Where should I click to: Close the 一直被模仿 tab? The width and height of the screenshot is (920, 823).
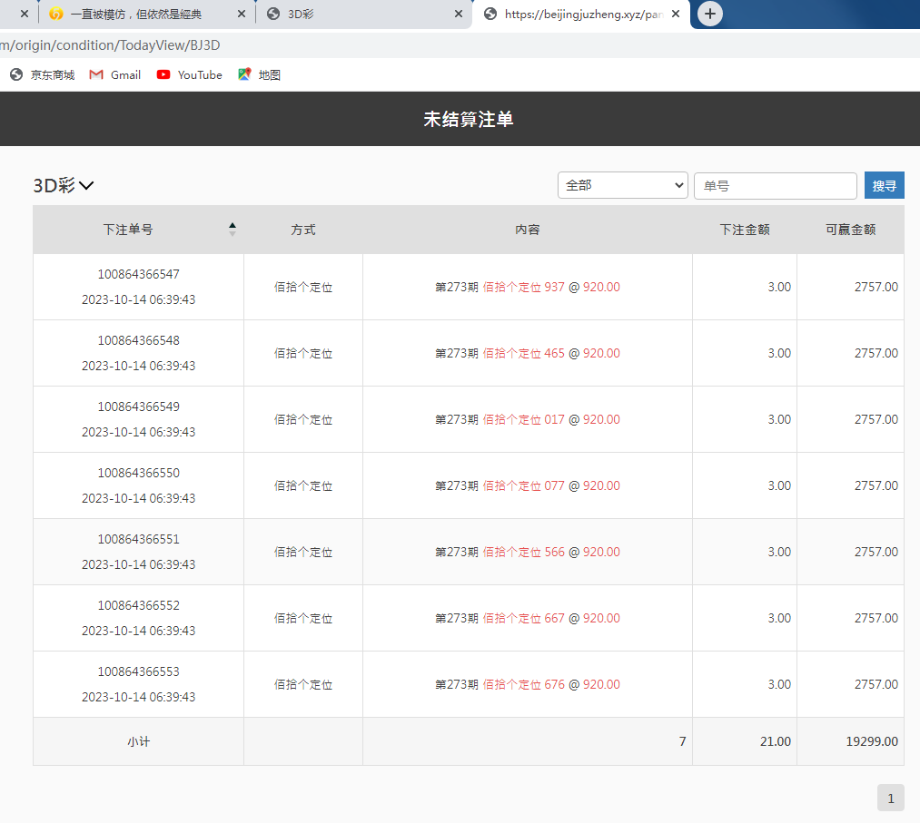coord(242,14)
